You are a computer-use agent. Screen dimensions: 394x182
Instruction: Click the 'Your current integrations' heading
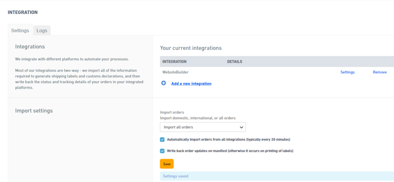click(190, 48)
